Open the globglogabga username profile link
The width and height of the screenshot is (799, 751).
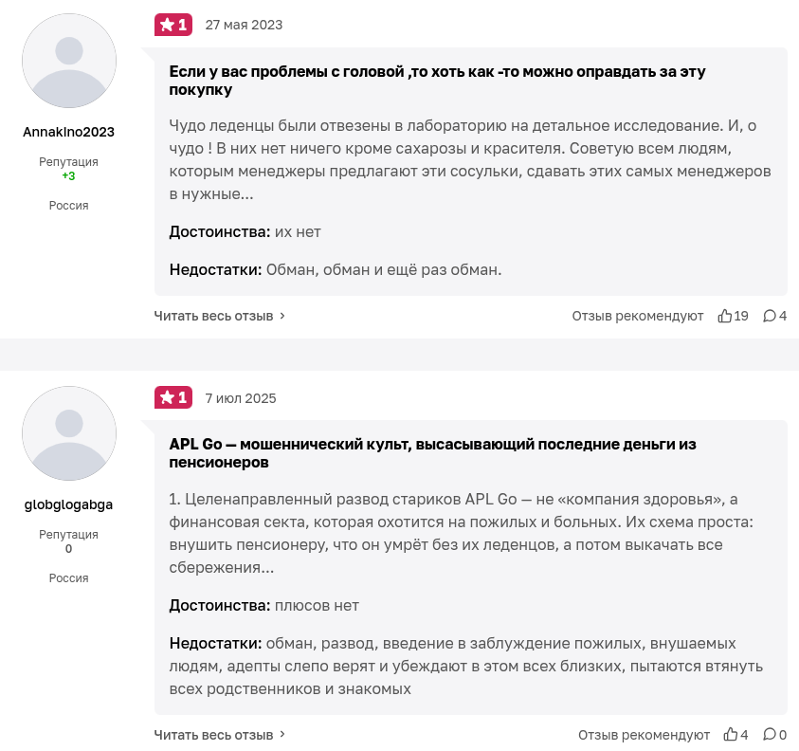tap(68, 504)
